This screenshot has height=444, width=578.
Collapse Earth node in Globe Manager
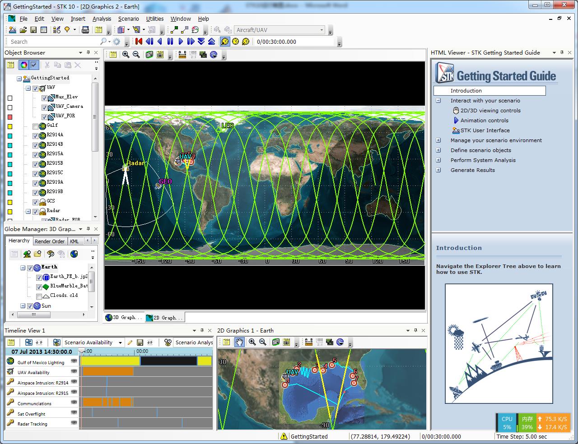click(x=23, y=268)
